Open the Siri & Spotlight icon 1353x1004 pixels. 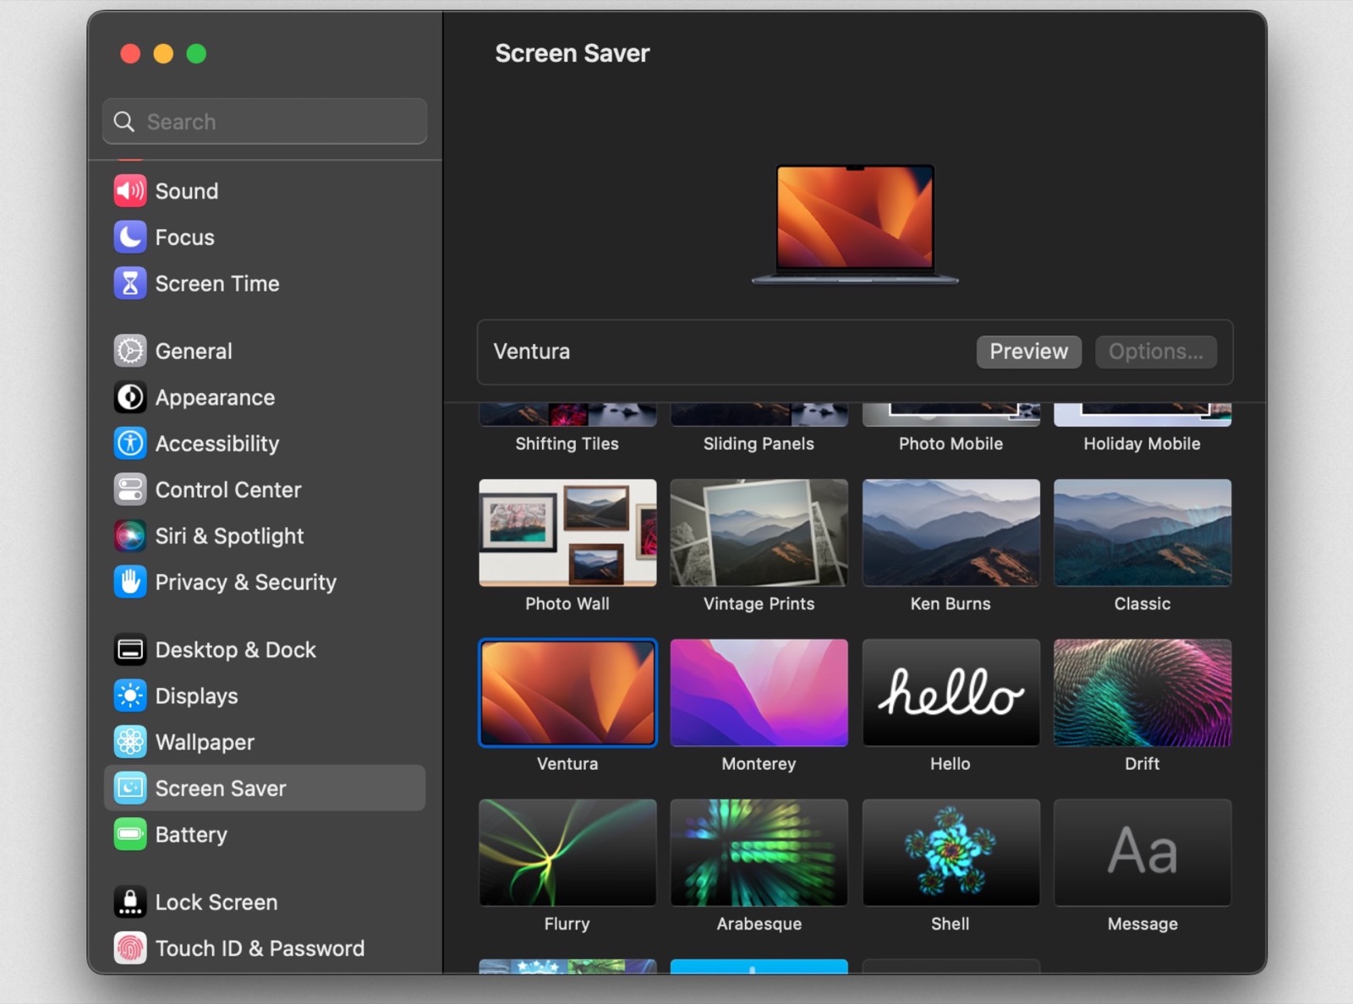point(130,536)
